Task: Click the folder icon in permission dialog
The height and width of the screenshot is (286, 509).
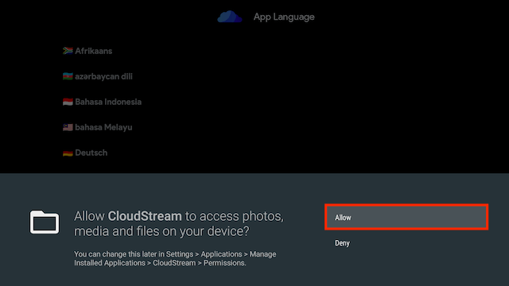Action: [x=45, y=222]
